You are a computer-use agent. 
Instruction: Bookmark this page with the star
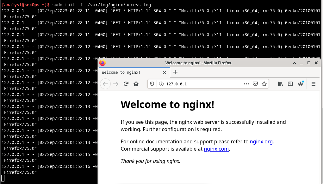tap(264, 84)
